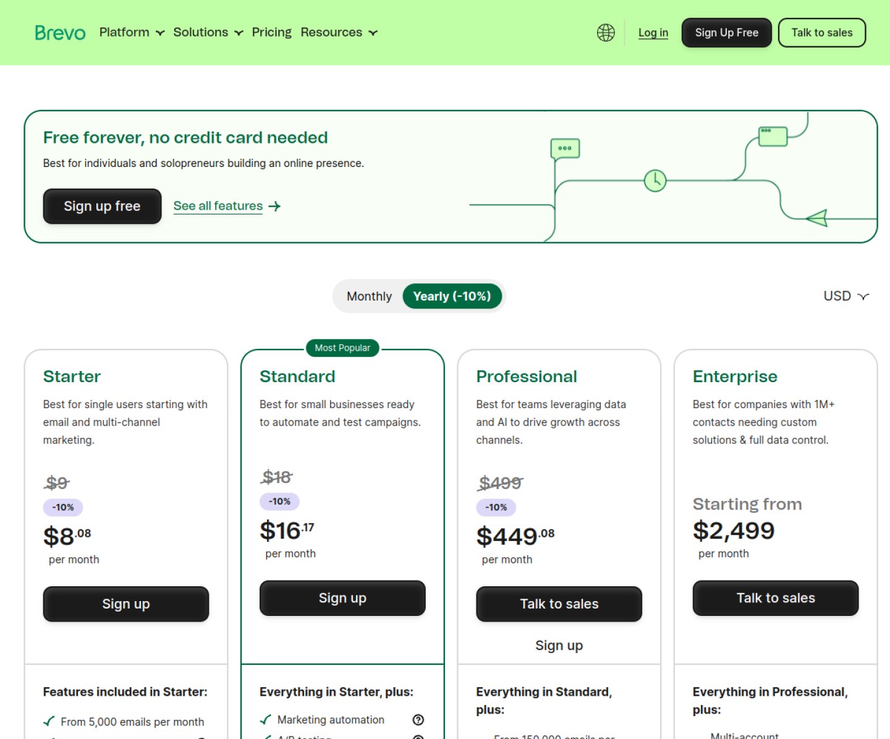Click 'Free forever, no credit card needed'
Screen dimensions: 890x739
(x=185, y=137)
